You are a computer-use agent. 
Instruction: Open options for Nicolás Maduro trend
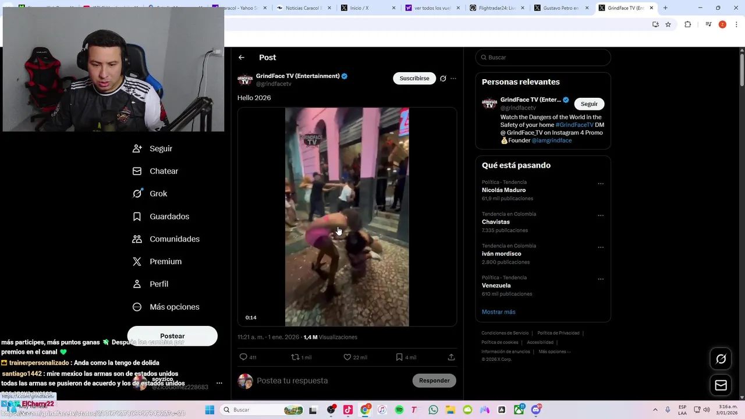pyautogui.click(x=601, y=184)
